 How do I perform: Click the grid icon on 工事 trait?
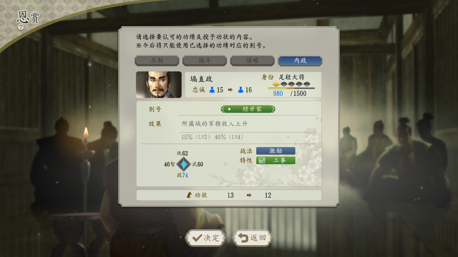262,161
